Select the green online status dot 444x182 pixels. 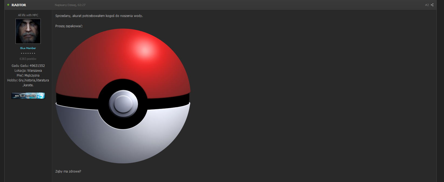(x=8, y=5)
